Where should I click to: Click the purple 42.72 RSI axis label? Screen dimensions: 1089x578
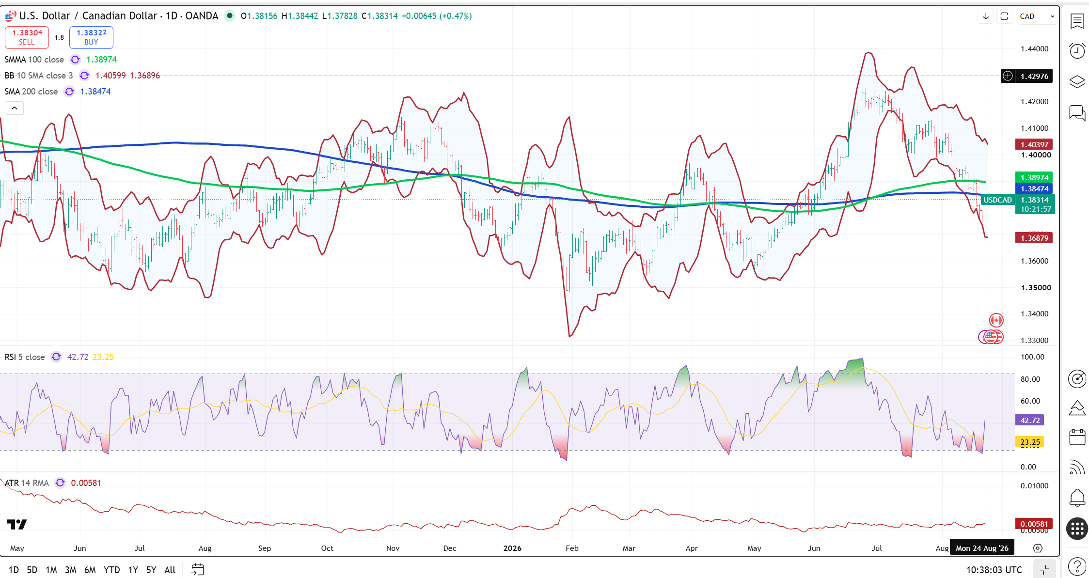point(1030,420)
